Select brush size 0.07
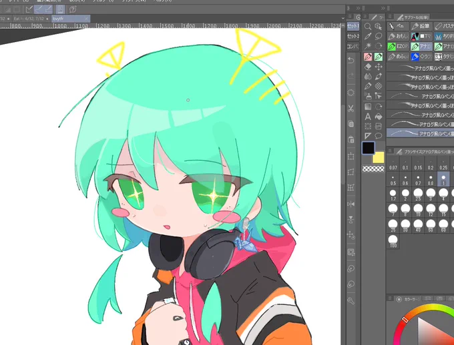 point(393,165)
